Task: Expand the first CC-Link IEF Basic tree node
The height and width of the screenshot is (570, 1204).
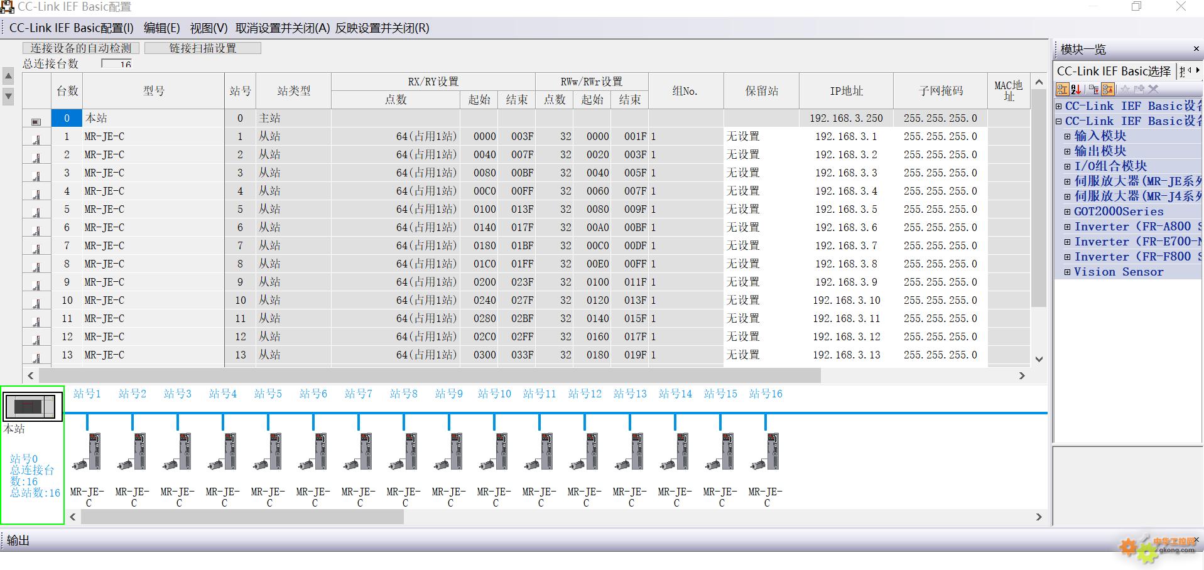Action: coord(1059,106)
